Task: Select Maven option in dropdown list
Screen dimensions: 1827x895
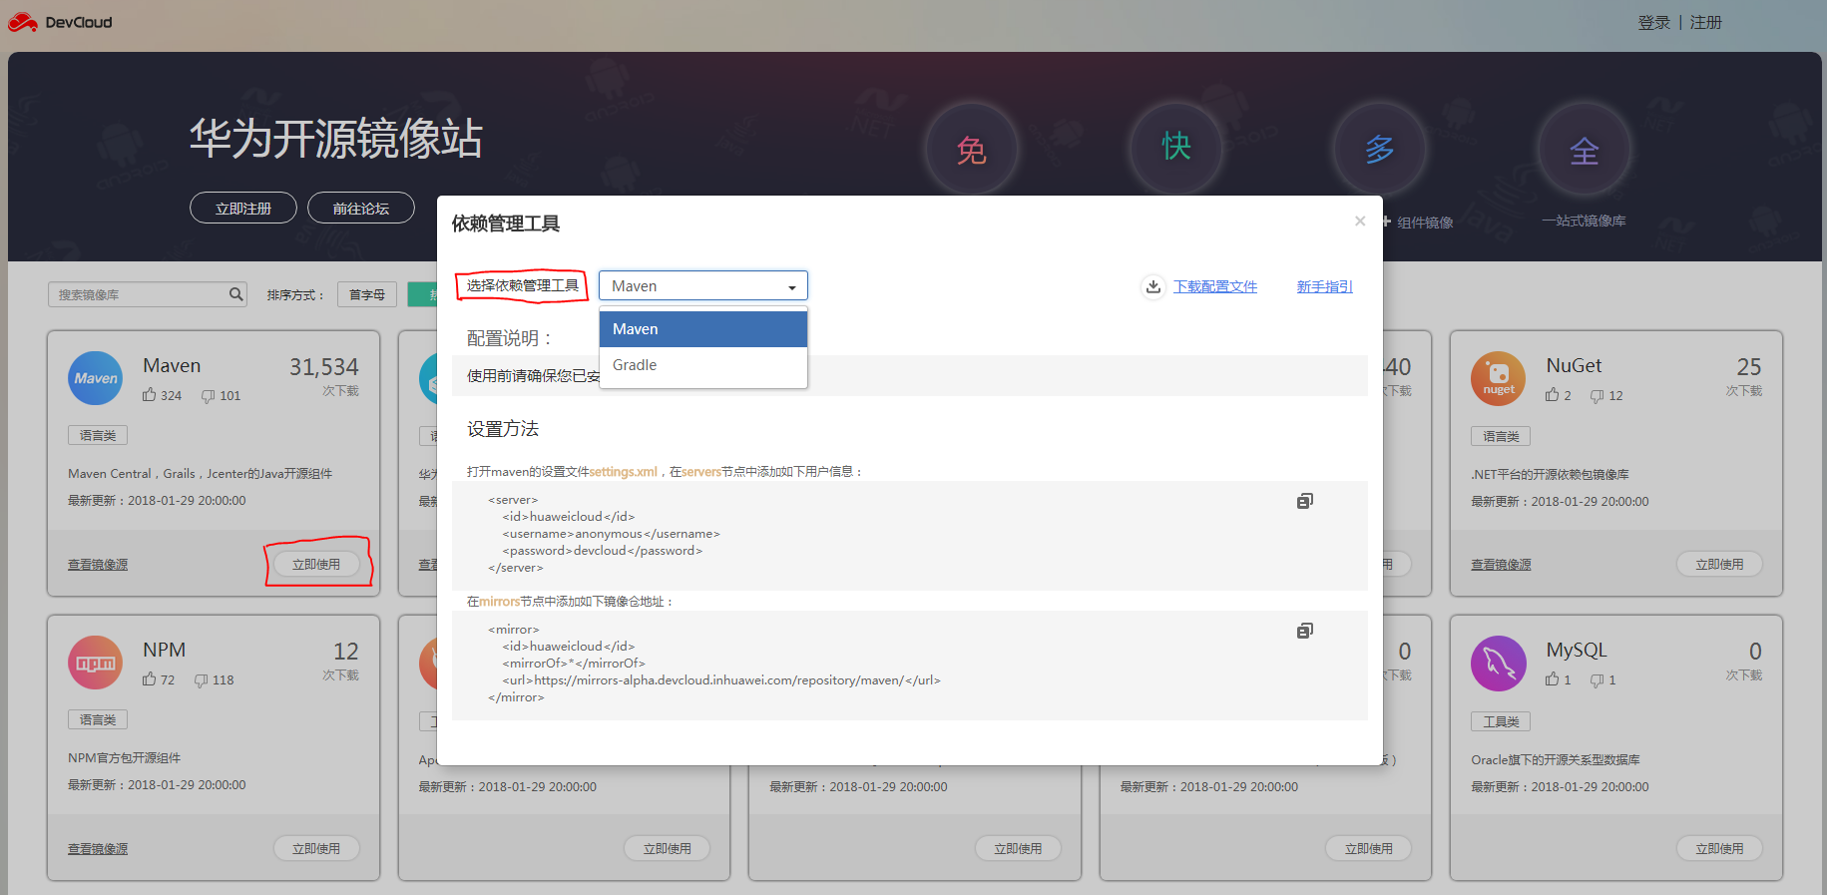Action: (703, 329)
